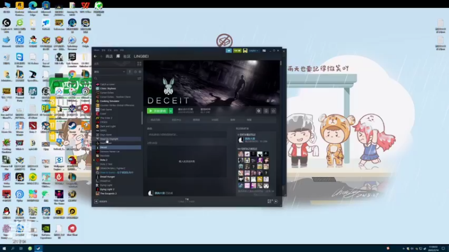The image size is (449, 252).
Task: Open Deceit store page link
Action: pos(155,120)
